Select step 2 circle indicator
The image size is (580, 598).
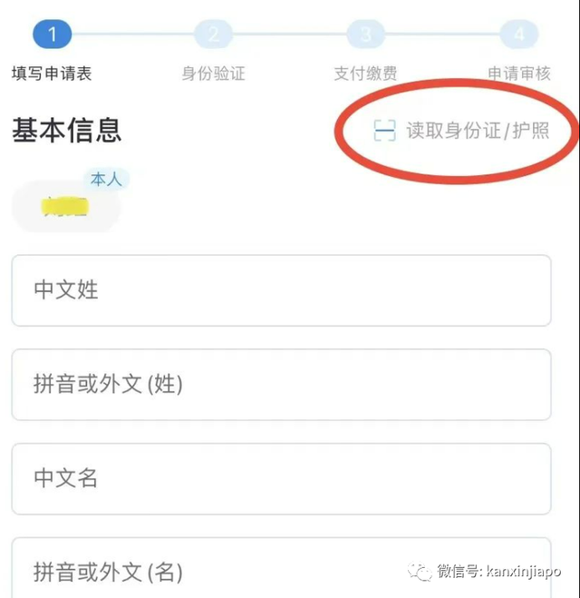tap(213, 34)
